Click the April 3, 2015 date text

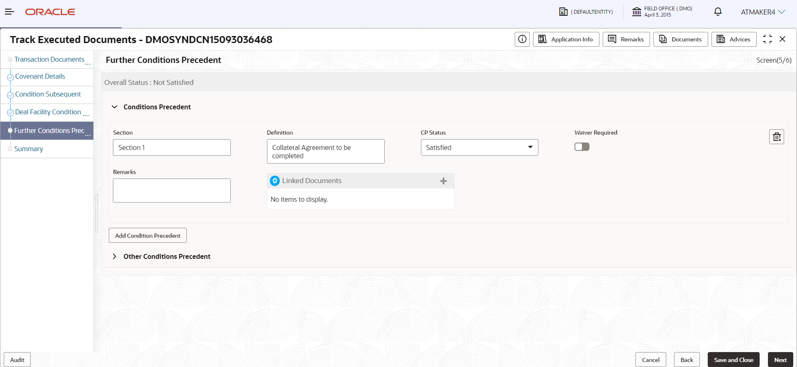pyautogui.click(x=658, y=15)
